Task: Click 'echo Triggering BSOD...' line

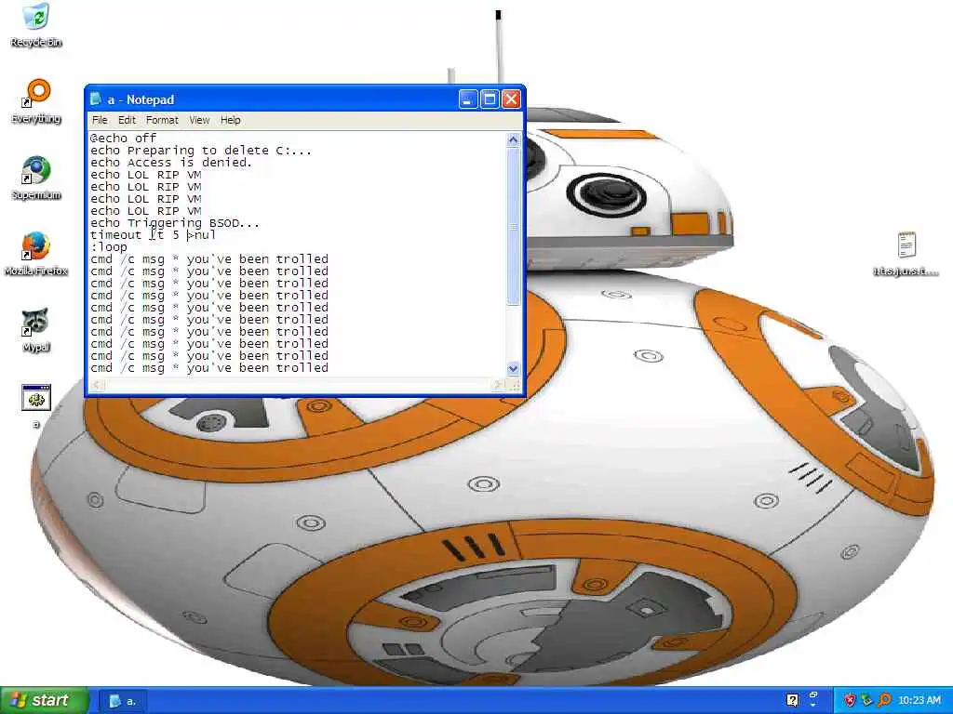Action: [174, 223]
